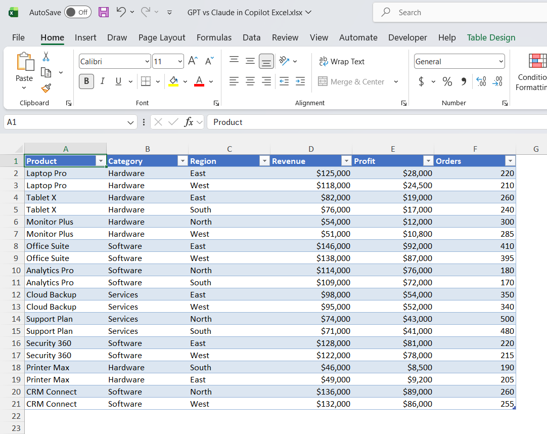Toggle Underline formatting
Viewport: 547px width, 434px height.
119,82
